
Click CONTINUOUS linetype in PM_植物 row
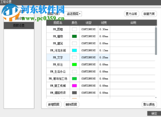(x=89, y=36)
